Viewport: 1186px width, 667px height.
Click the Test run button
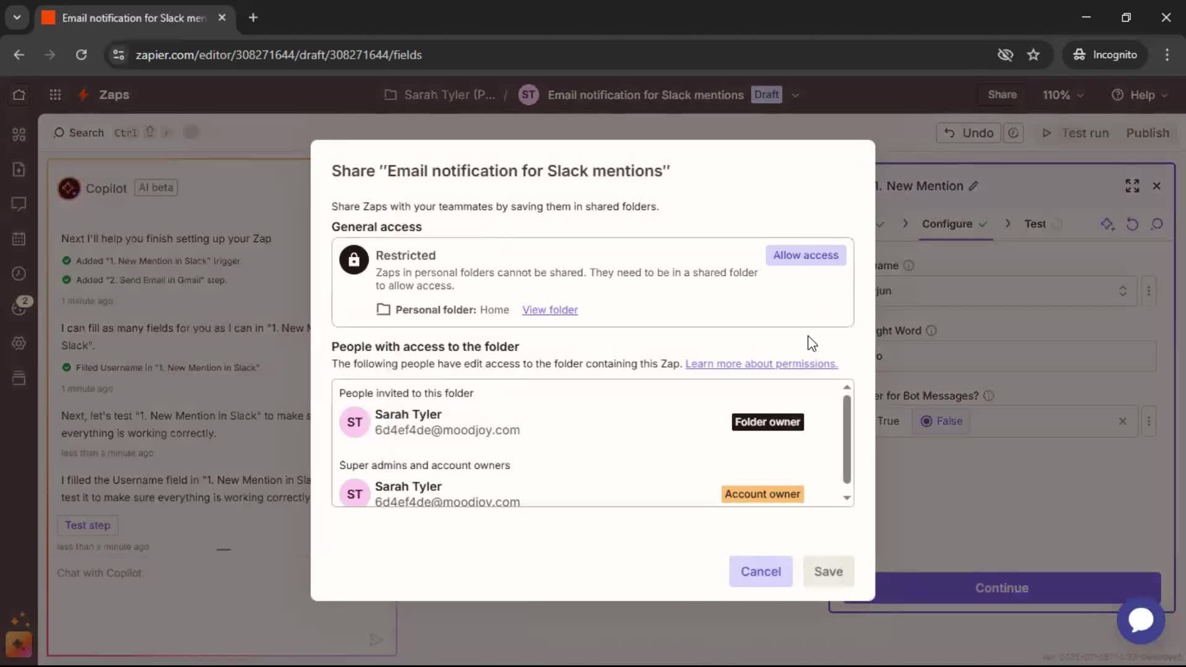(x=1075, y=133)
